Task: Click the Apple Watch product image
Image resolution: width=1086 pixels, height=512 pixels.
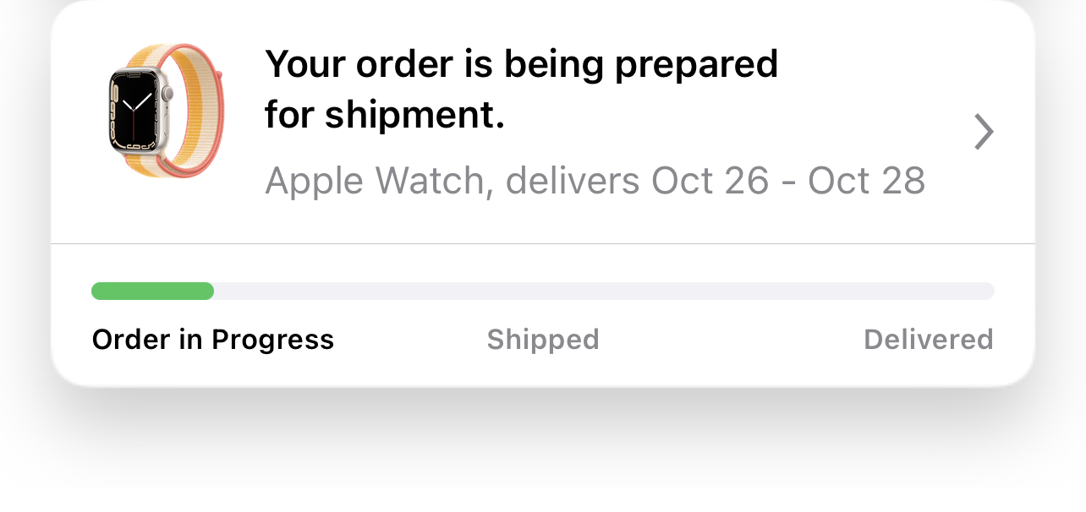Action: (164, 111)
